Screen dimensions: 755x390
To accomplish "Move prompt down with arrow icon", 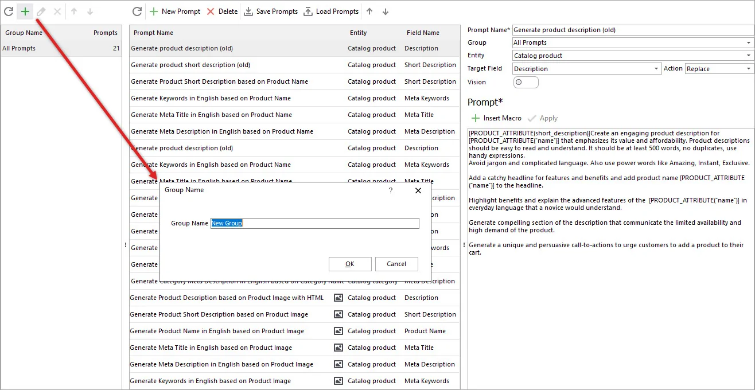I will click(386, 11).
